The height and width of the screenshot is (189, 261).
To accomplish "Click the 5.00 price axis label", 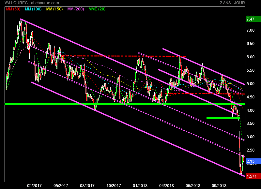I will pyautogui.click(x=251, y=84).
